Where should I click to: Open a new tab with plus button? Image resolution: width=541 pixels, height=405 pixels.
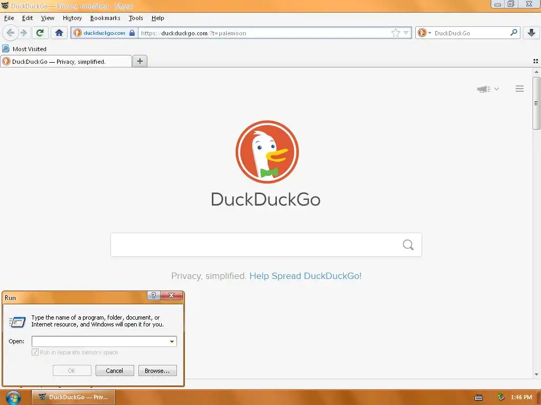point(139,61)
